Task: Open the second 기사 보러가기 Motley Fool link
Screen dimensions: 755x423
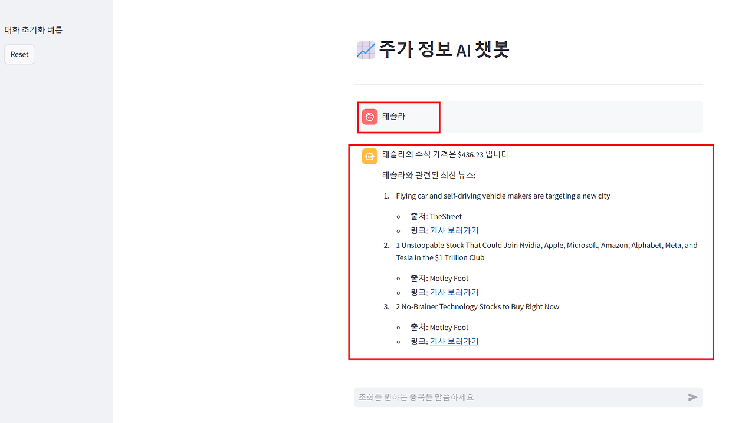Action: (x=454, y=292)
